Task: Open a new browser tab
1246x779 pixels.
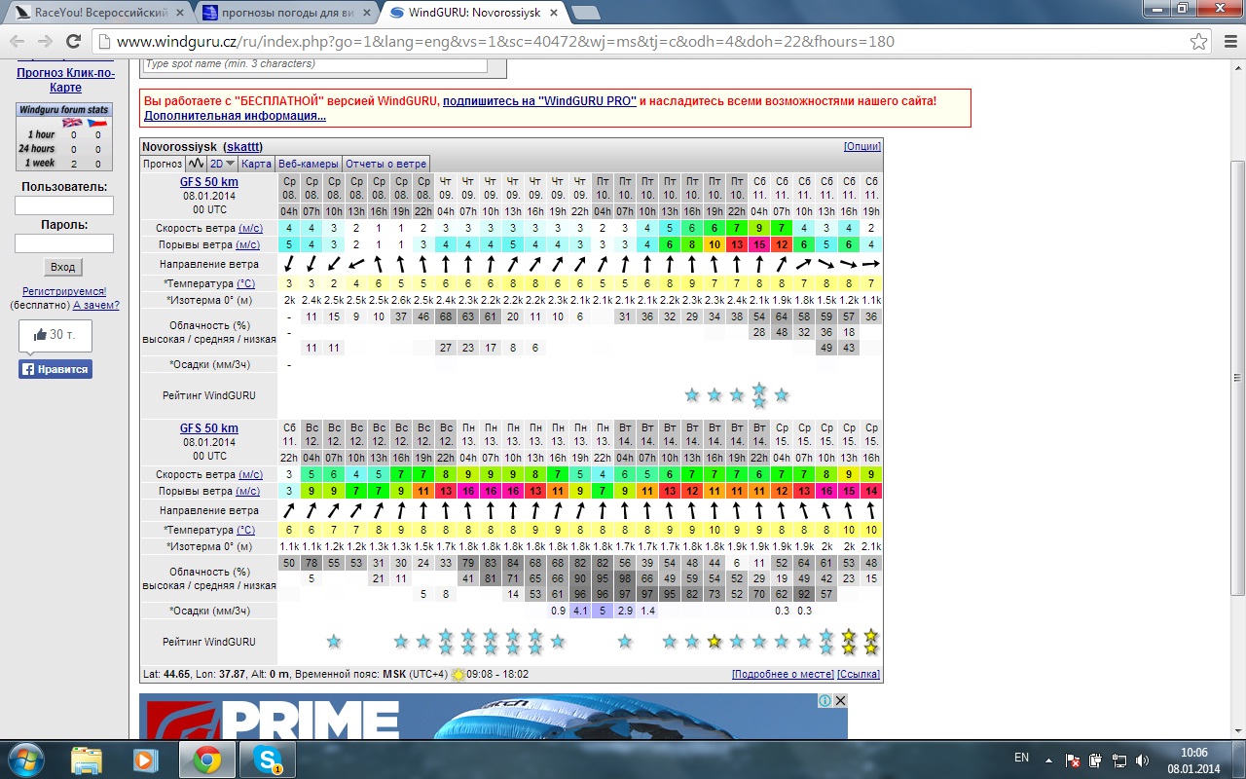Action: [585, 14]
